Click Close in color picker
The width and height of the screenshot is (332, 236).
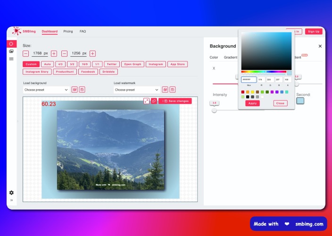click(280, 103)
